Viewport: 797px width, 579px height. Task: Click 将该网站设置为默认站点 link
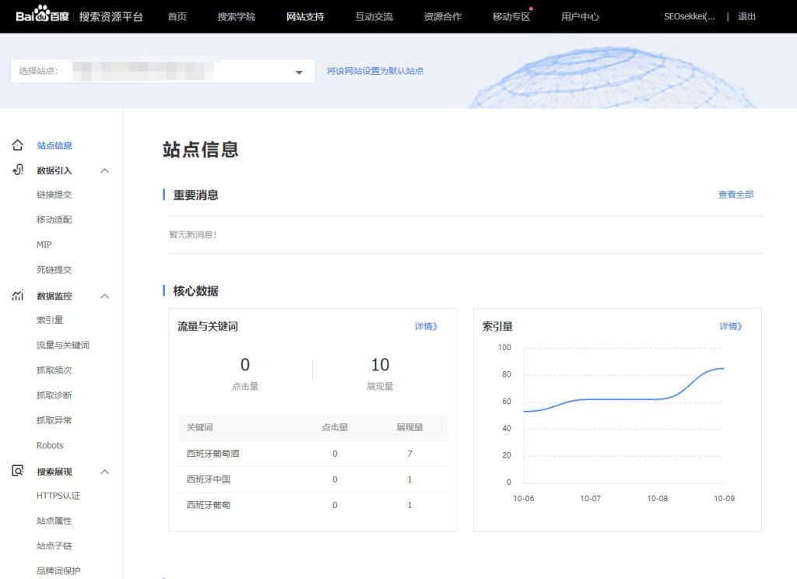(375, 71)
